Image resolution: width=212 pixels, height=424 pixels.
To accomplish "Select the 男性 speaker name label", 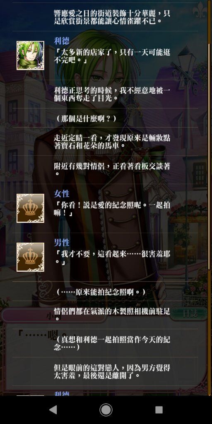I will tap(62, 243).
